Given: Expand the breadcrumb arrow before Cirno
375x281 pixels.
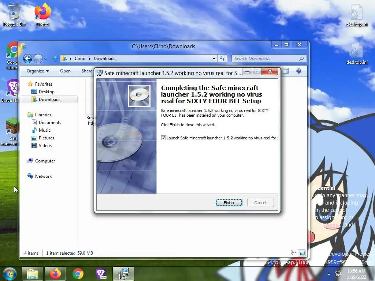Looking at the screenshot, I should (x=71, y=59).
